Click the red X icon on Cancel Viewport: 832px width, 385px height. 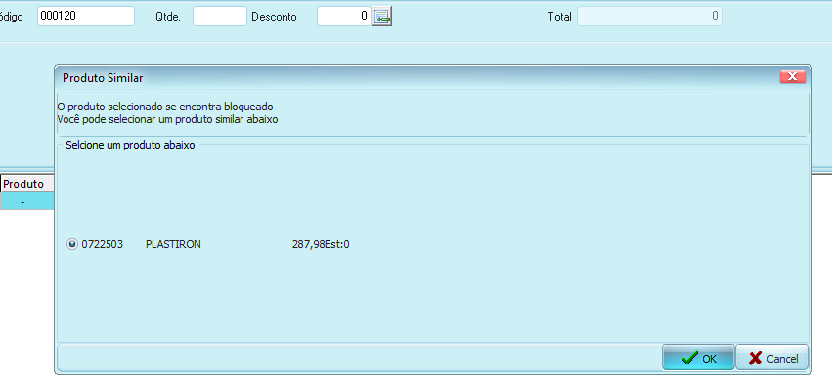(755, 359)
